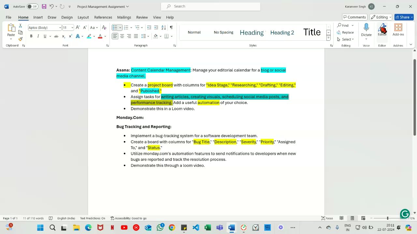Open document title dropdown arrow

127,6
